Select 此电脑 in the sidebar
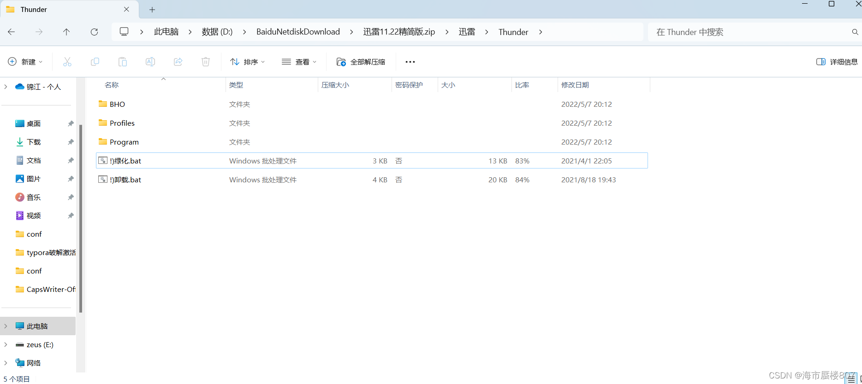 point(38,326)
